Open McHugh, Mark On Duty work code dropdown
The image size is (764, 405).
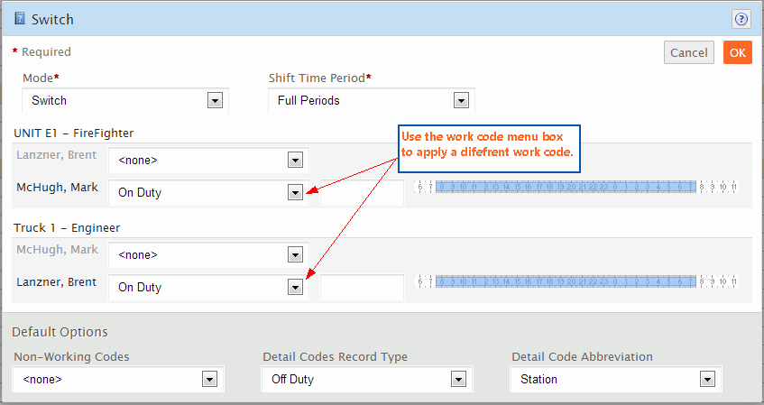294,192
